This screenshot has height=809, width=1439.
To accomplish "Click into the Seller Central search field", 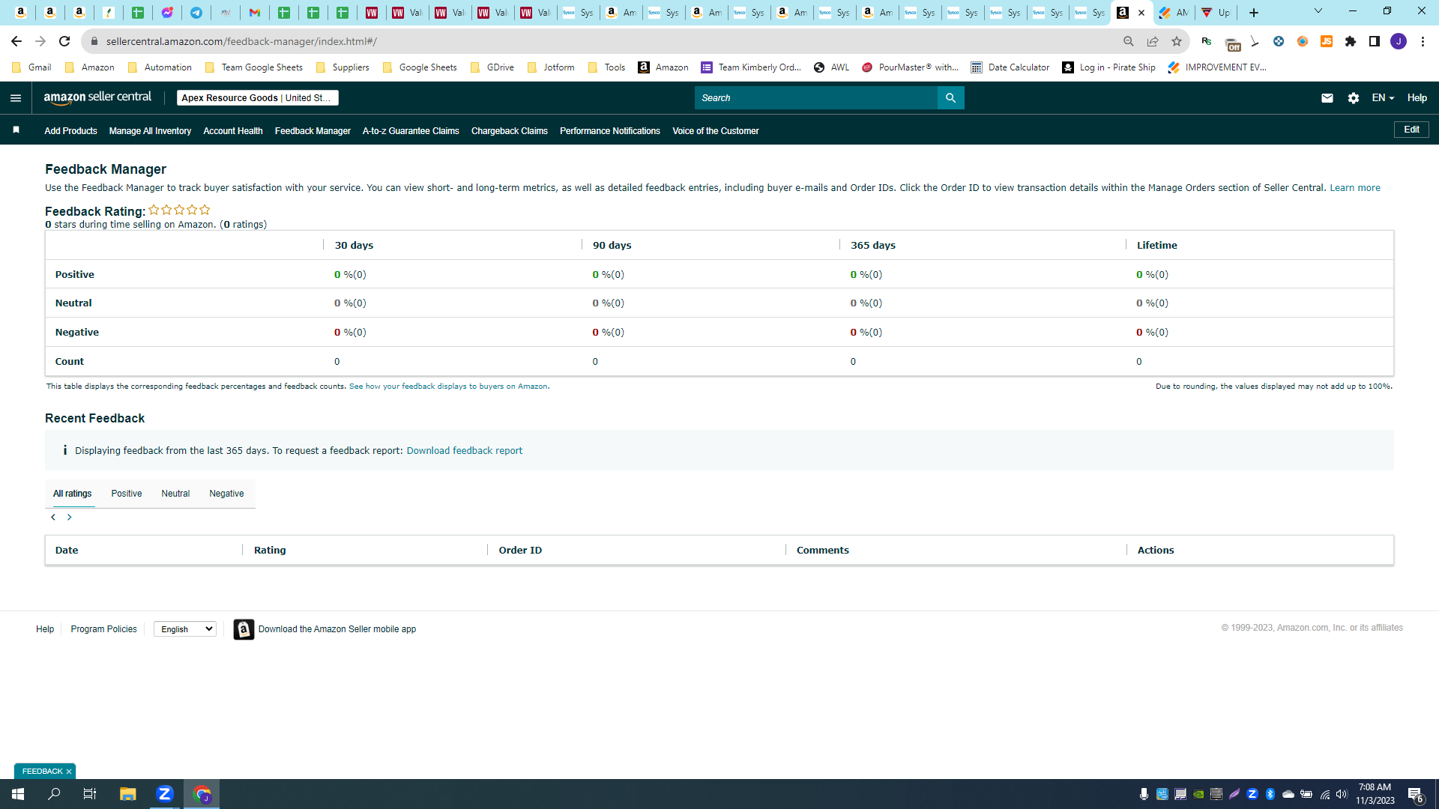I will click(x=815, y=98).
